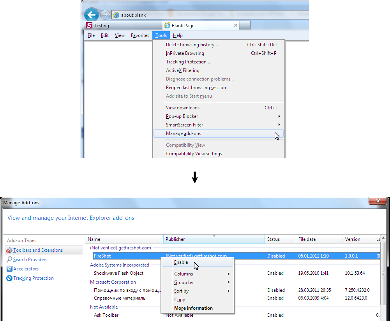Open a new tab with the blank tab button

click(x=245, y=25)
